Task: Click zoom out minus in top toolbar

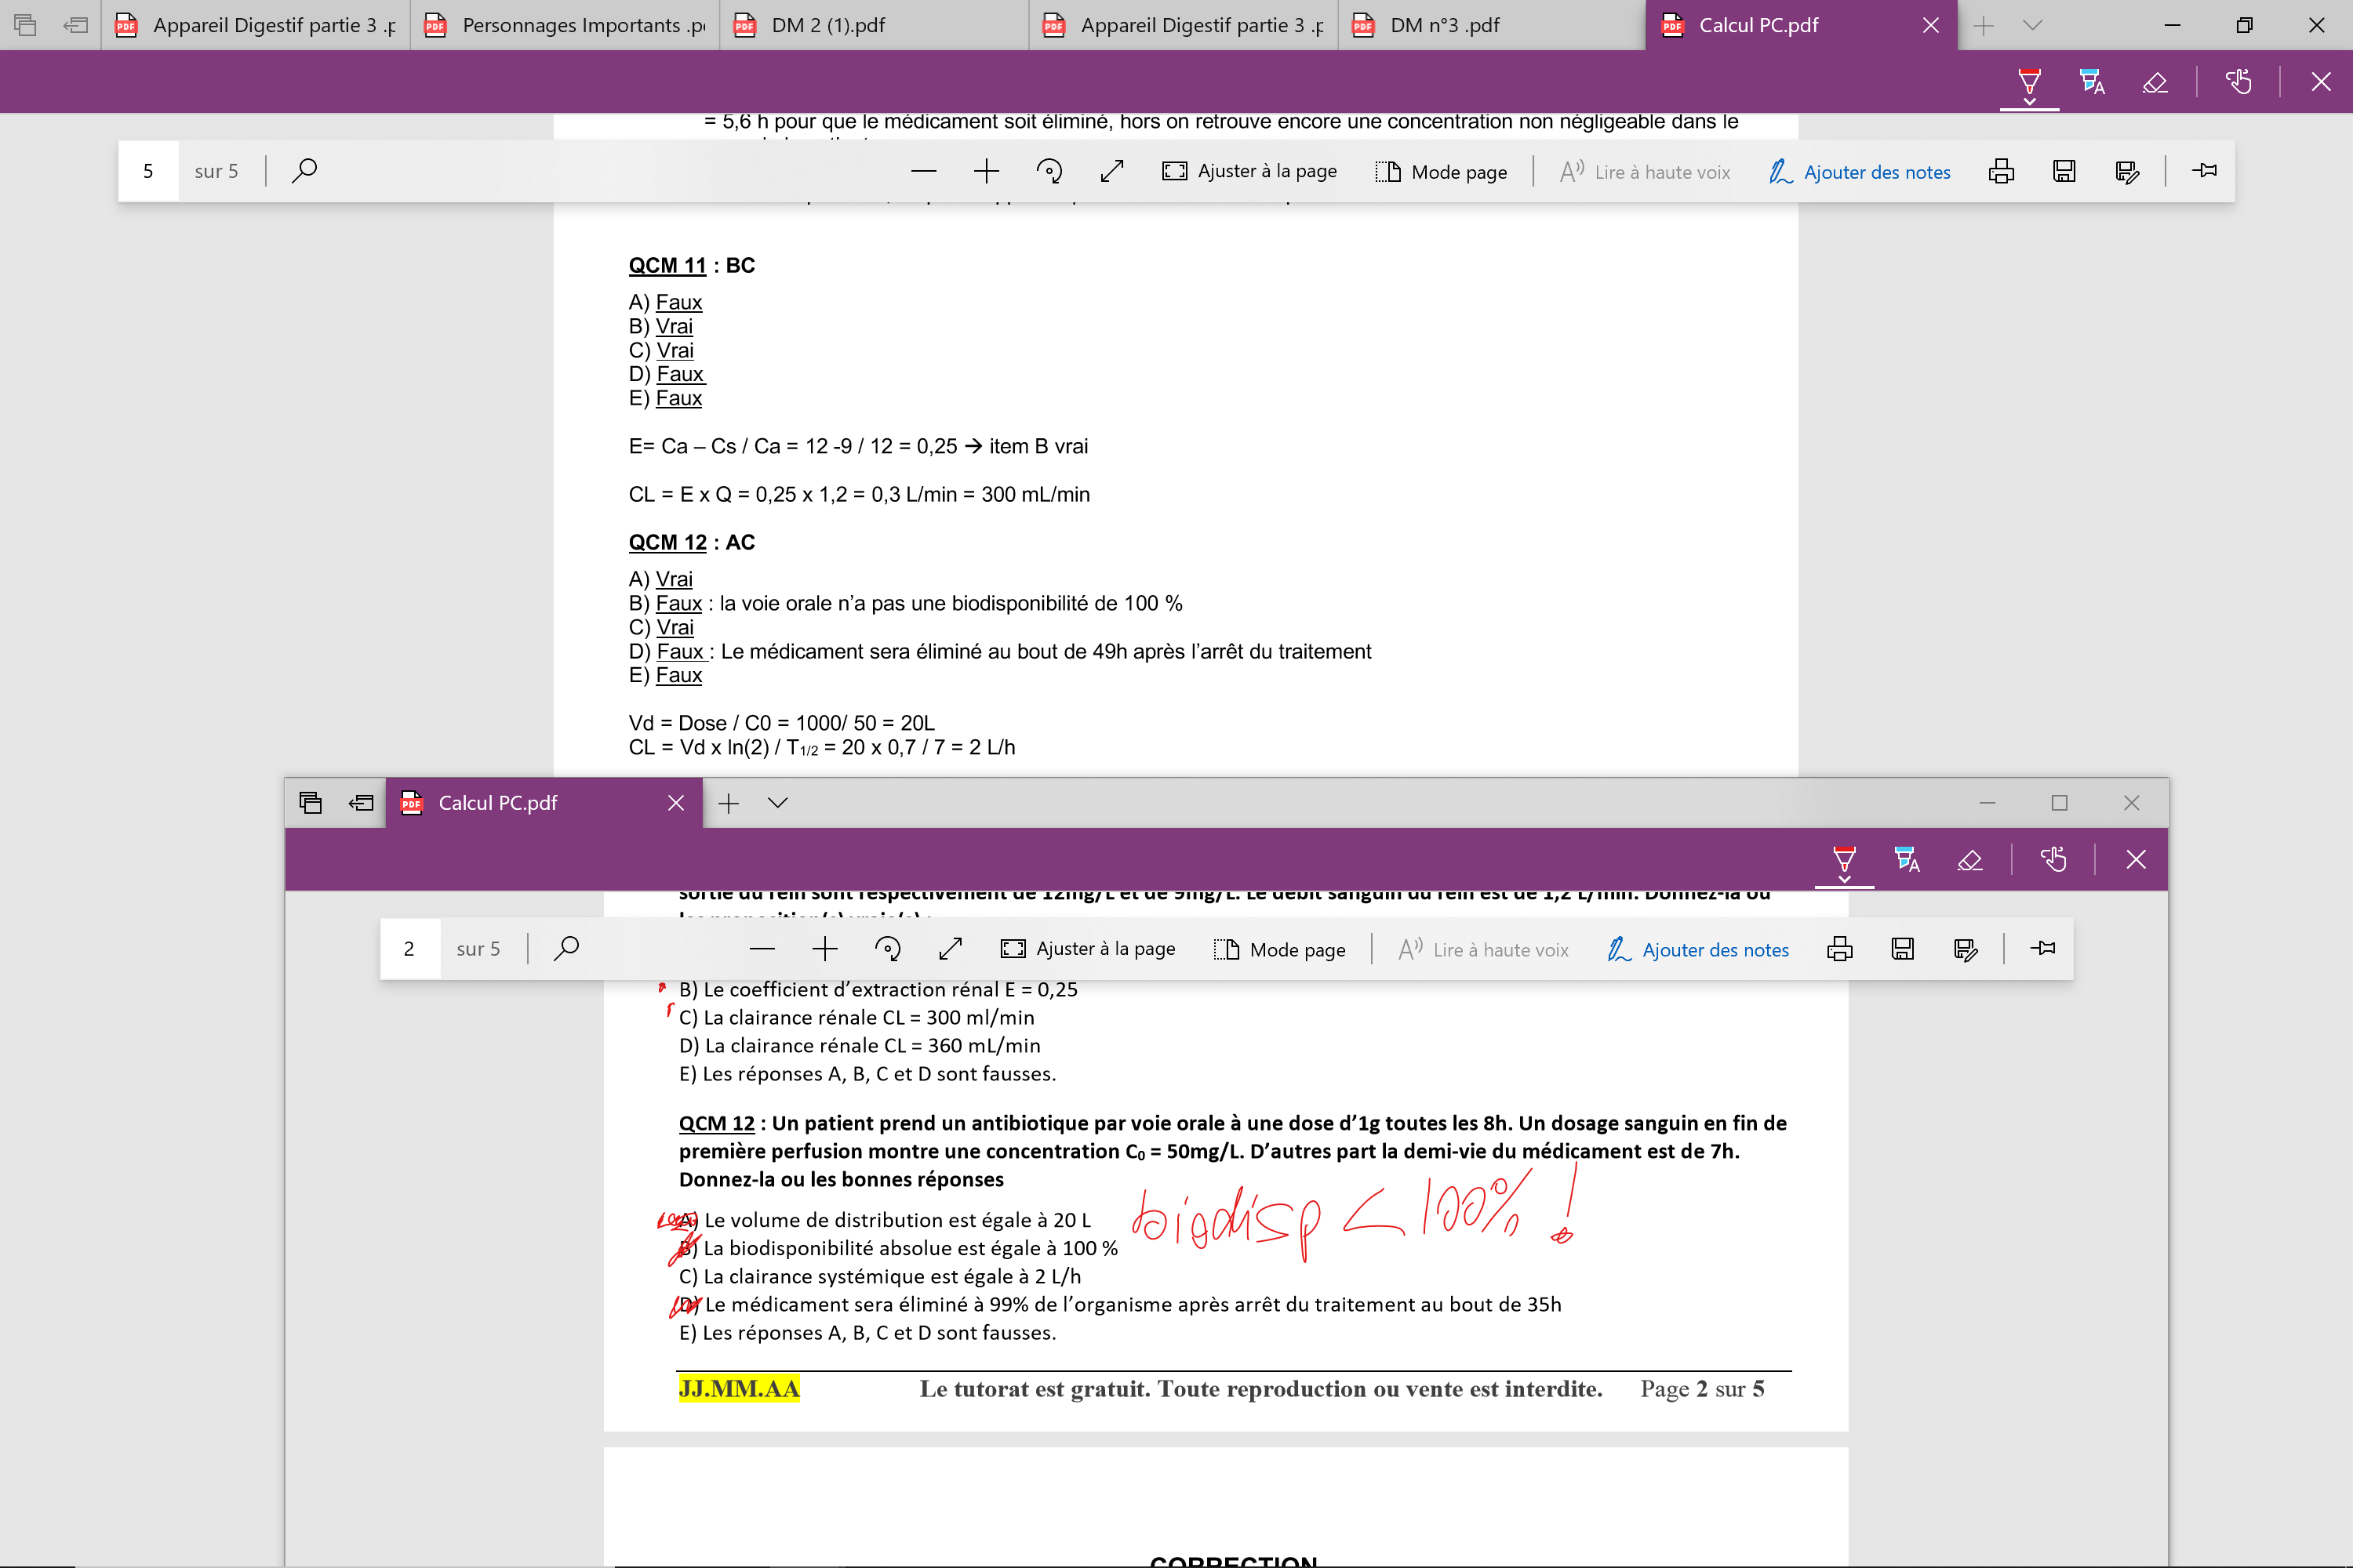Action: click(923, 171)
